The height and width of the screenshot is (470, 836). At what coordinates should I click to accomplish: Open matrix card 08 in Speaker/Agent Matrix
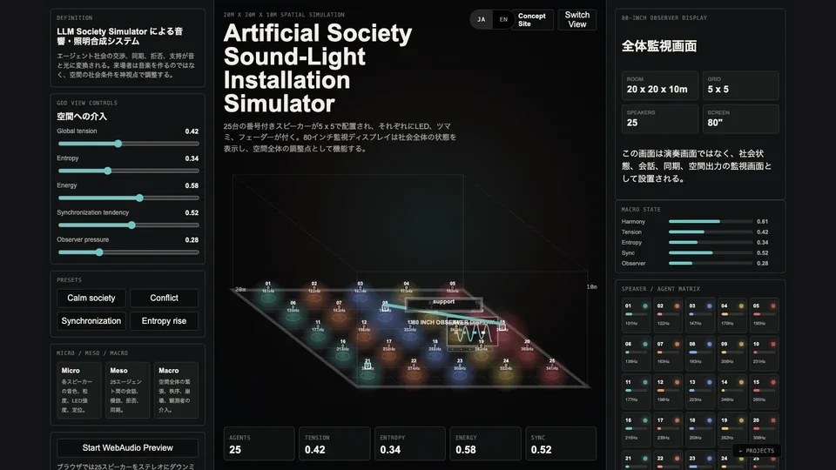(700, 353)
